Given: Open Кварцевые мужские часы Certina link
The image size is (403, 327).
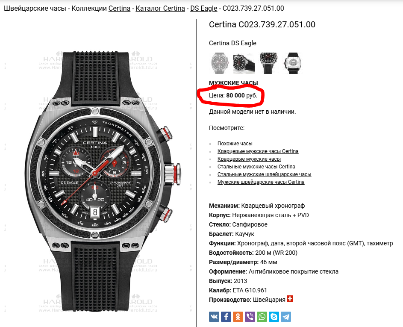Looking at the screenshot, I should point(258,151).
